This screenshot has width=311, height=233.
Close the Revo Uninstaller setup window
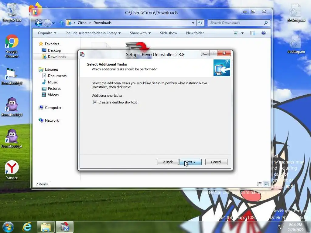[224, 53]
